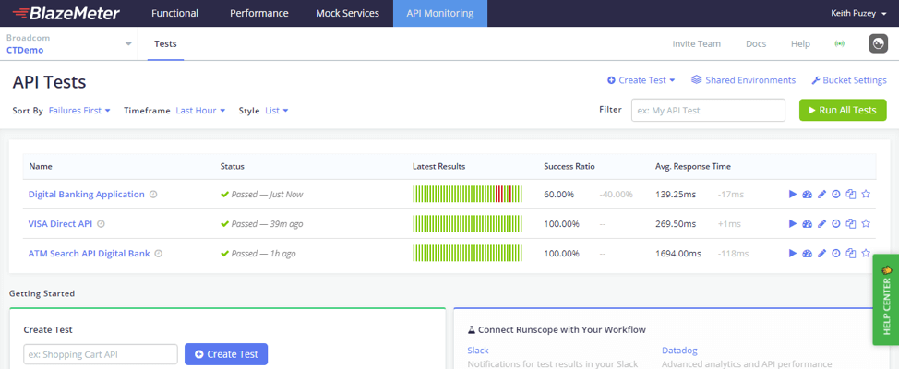Duplicate the ATM Search API Digital Bank test
This screenshot has width=899, height=369.
coord(851,254)
